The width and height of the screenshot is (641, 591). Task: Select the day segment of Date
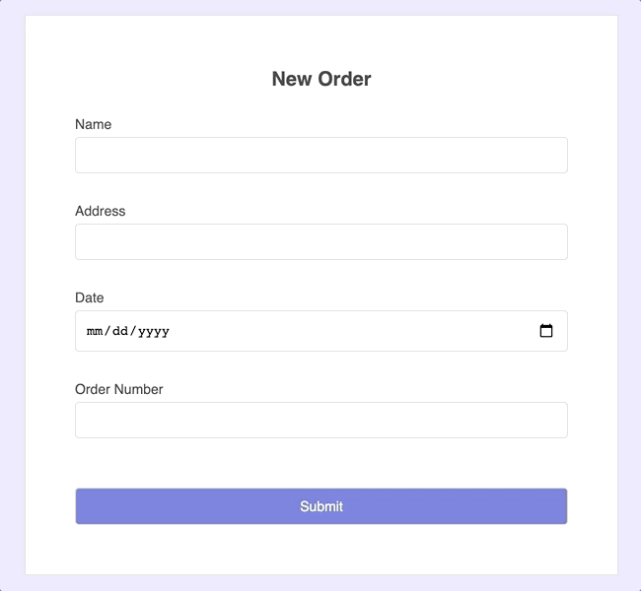click(x=120, y=332)
